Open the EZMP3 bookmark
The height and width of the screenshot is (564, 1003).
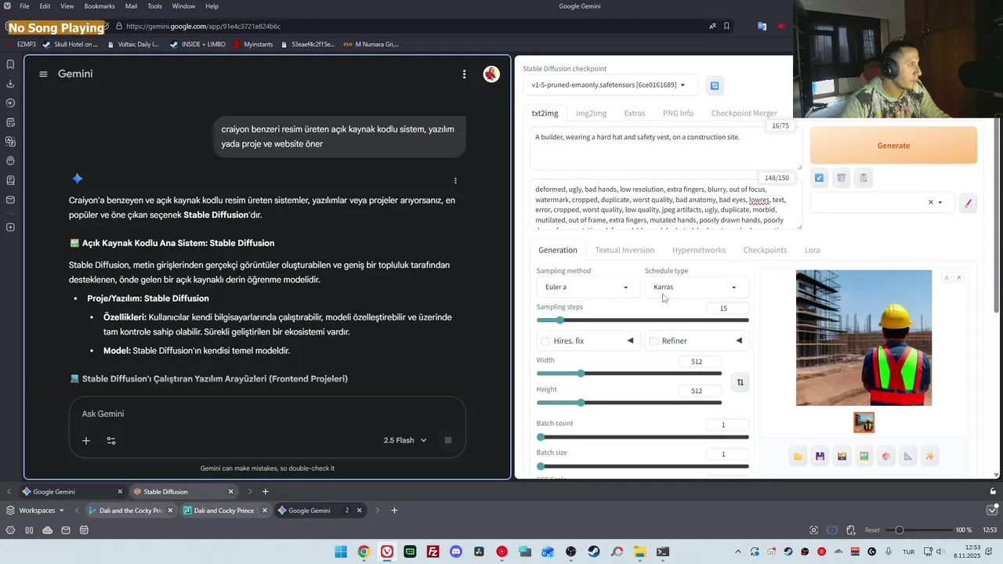pyautogui.click(x=20, y=45)
